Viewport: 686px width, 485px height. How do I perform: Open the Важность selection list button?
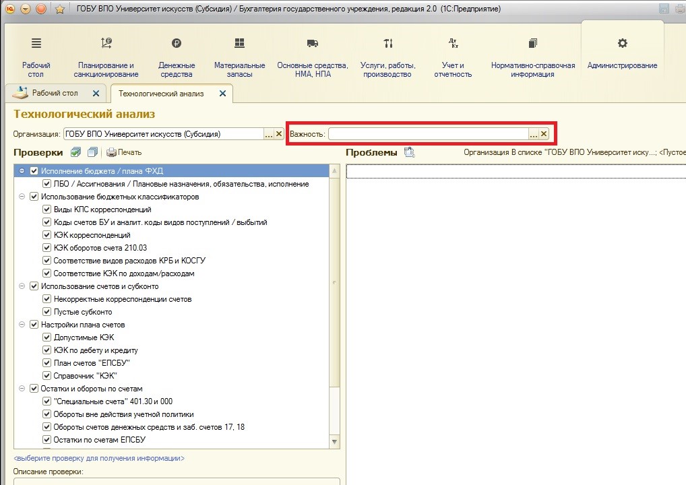(x=533, y=134)
